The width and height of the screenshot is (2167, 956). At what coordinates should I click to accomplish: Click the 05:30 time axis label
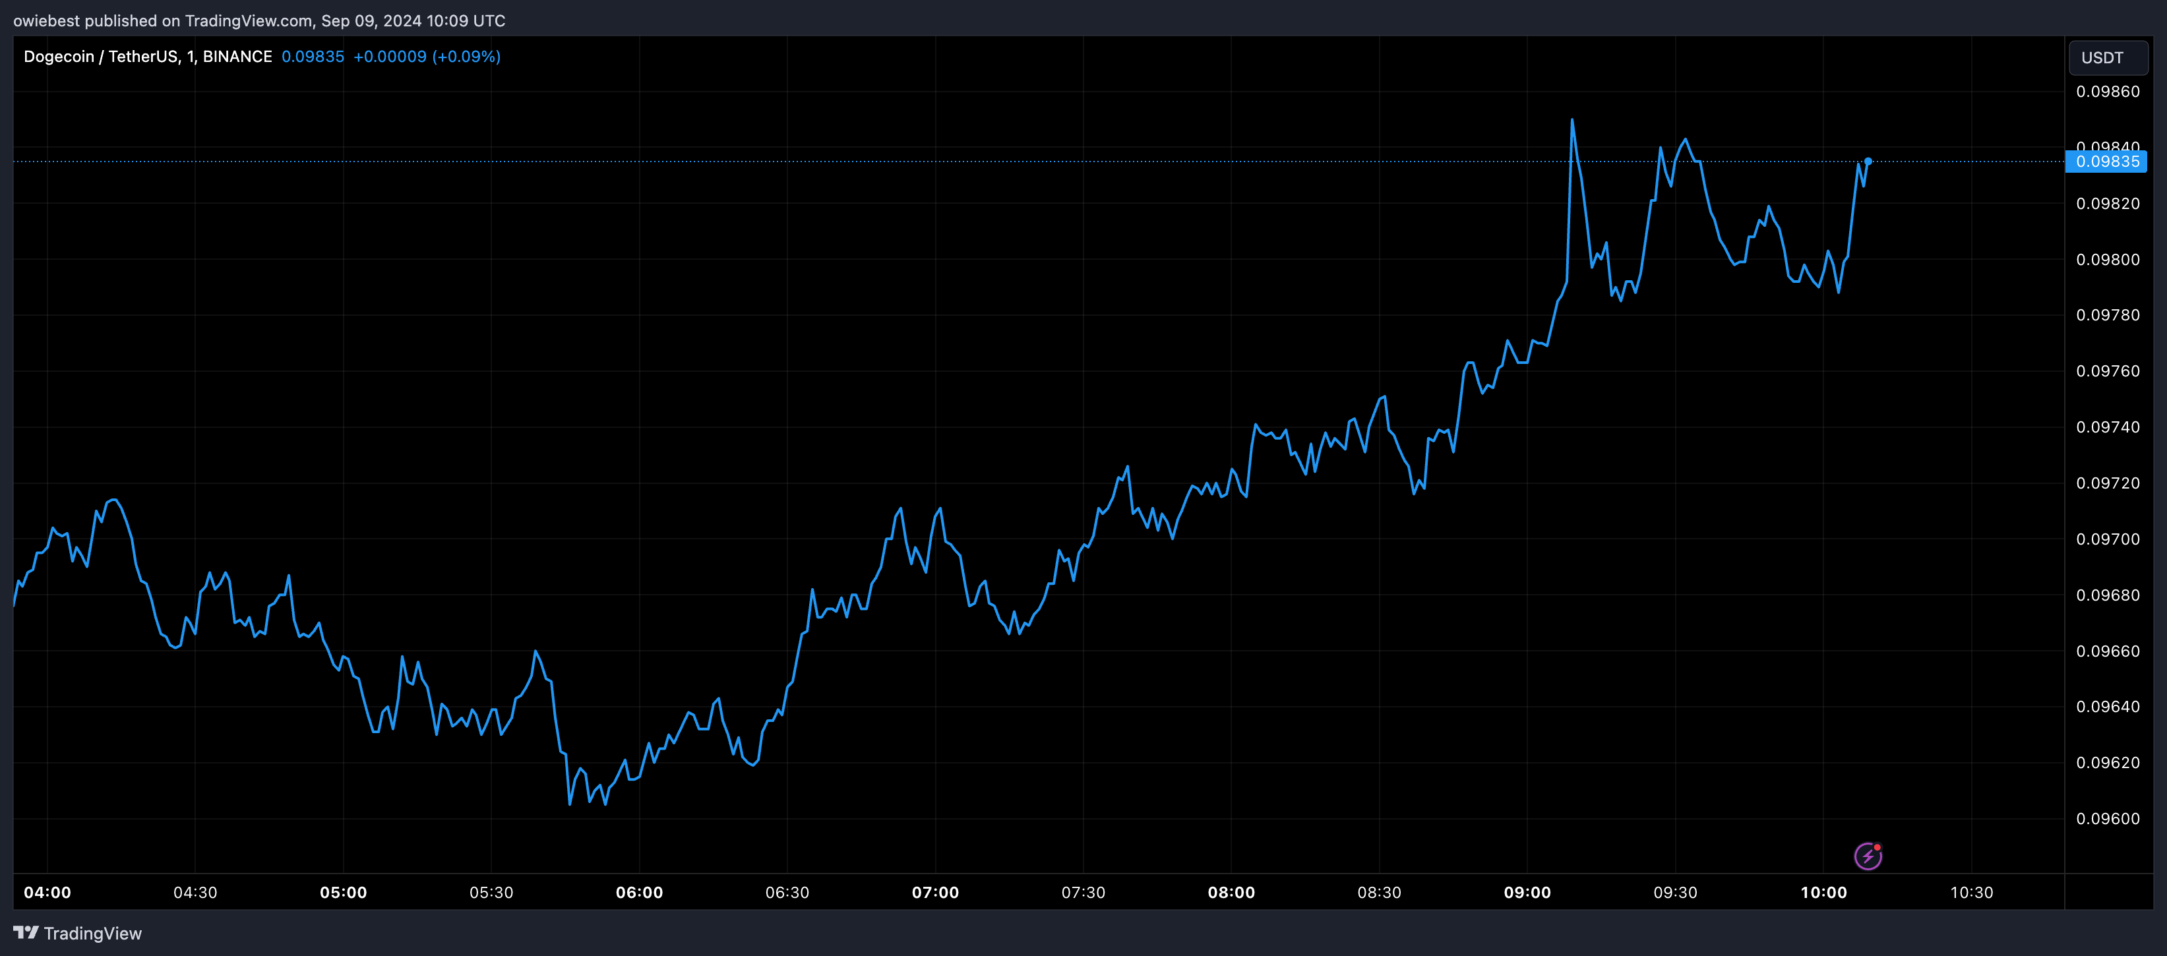coord(491,892)
